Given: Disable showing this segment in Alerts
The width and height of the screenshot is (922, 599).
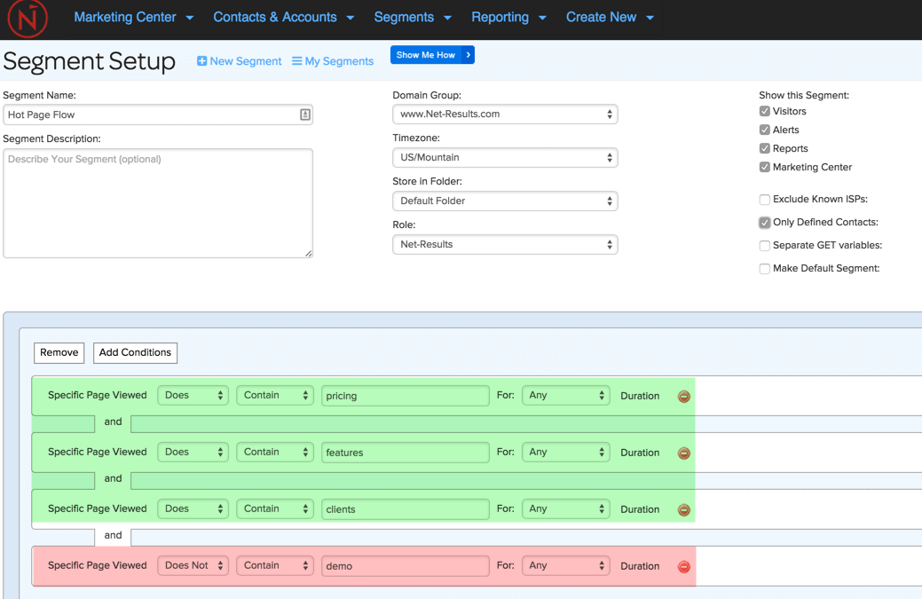Looking at the screenshot, I should pos(764,129).
